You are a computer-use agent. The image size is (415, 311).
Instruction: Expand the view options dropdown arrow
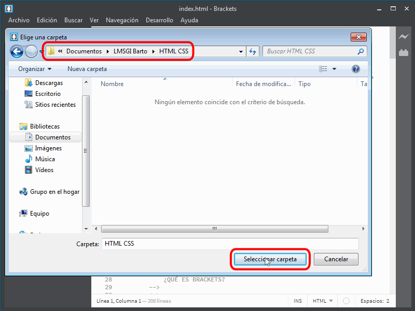pyautogui.click(x=334, y=69)
